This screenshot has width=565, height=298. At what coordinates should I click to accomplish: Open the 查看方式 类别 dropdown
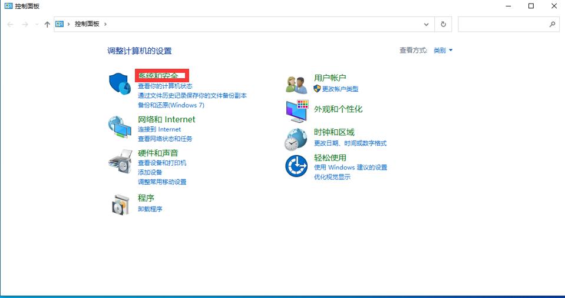[443, 51]
